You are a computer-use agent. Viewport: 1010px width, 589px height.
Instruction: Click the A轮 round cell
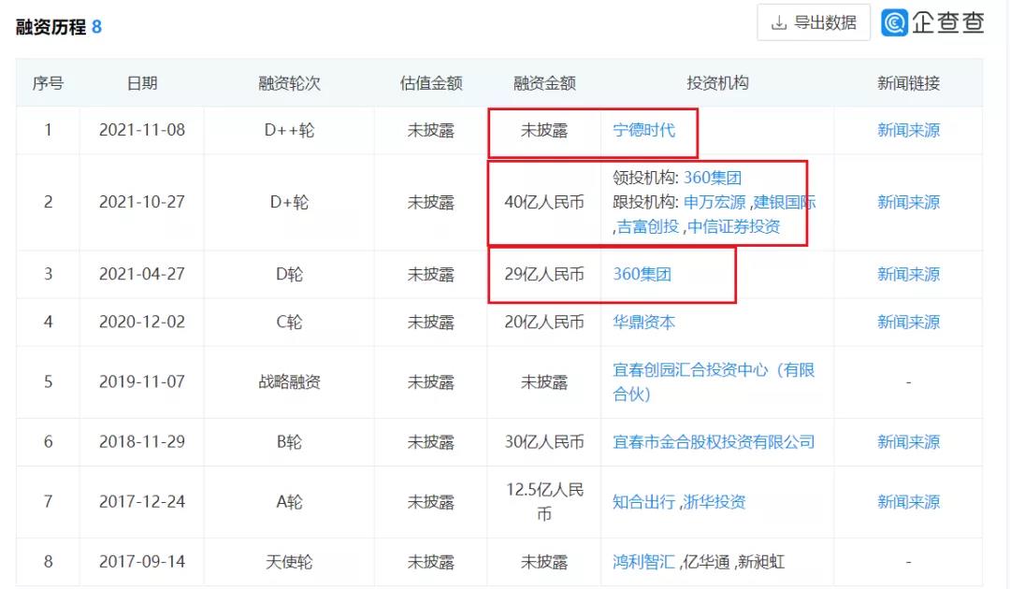click(289, 501)
